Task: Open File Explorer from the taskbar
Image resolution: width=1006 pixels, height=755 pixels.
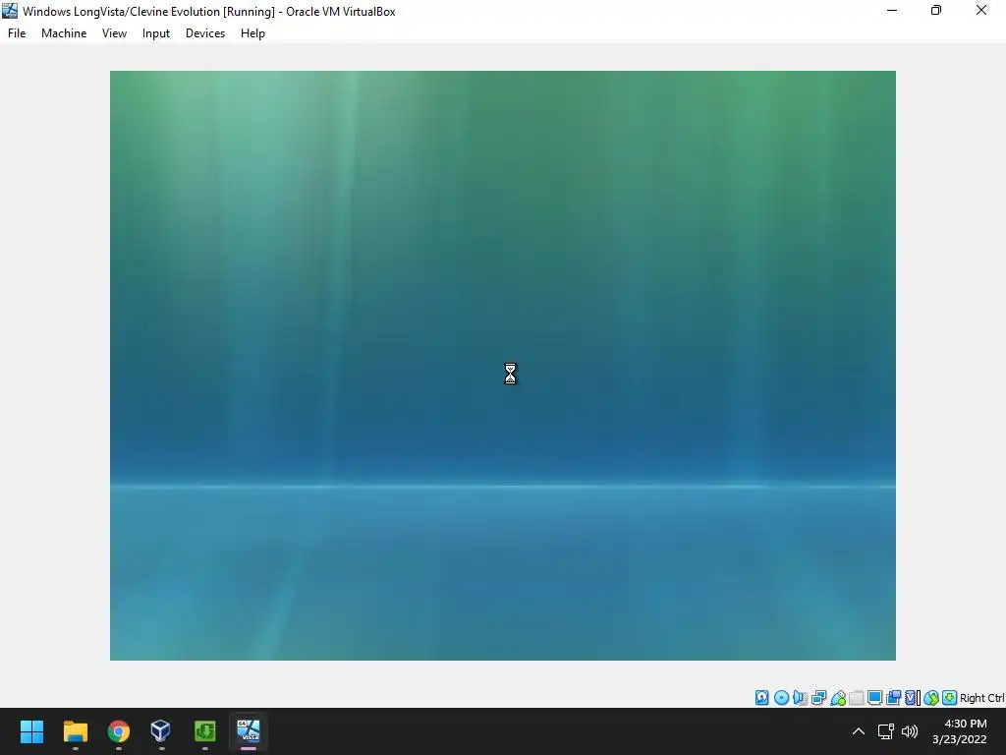Action: click(x=75, y=731)
